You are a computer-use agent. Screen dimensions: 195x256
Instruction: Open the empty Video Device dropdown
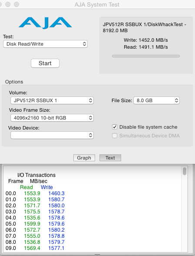click(x=52, y=135)
